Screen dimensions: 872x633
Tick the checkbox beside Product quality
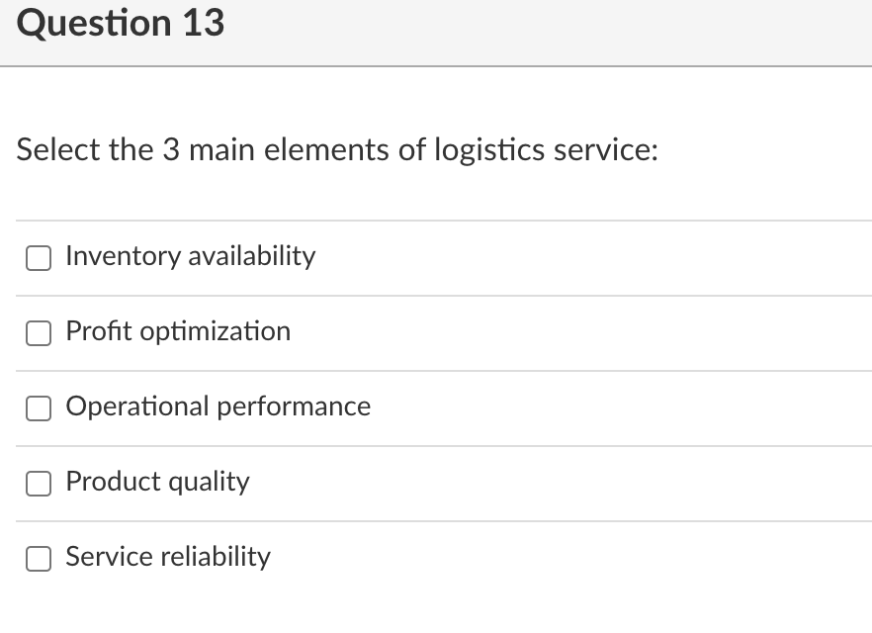pos(38,484)
